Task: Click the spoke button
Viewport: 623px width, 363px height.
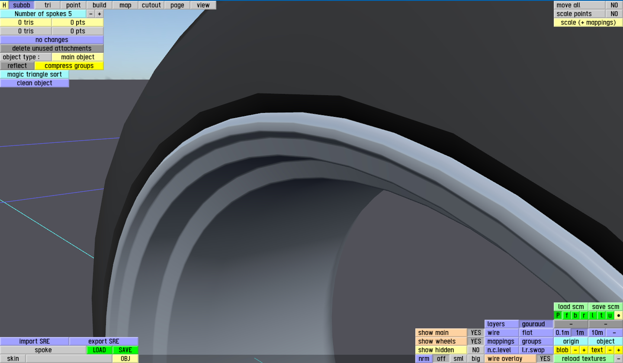Action: (43, 350)
